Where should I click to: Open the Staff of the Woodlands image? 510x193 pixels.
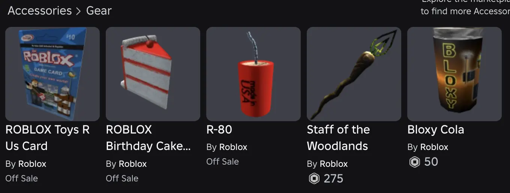[354, 74]
